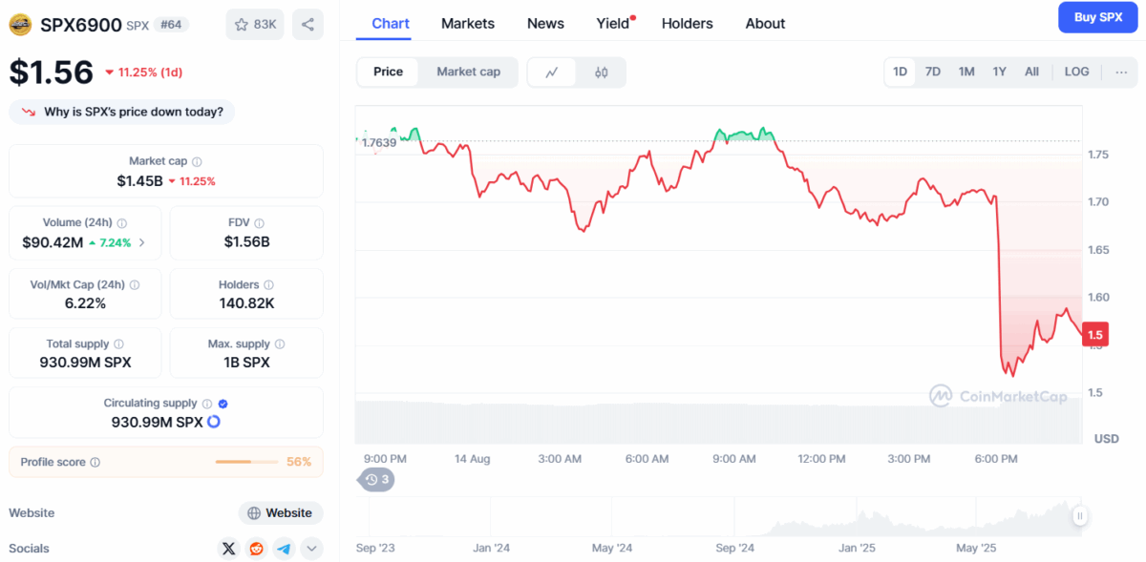Click the Profile score progress bar
The height and width of the screenshot is (562, 1146).
[246, 463]
